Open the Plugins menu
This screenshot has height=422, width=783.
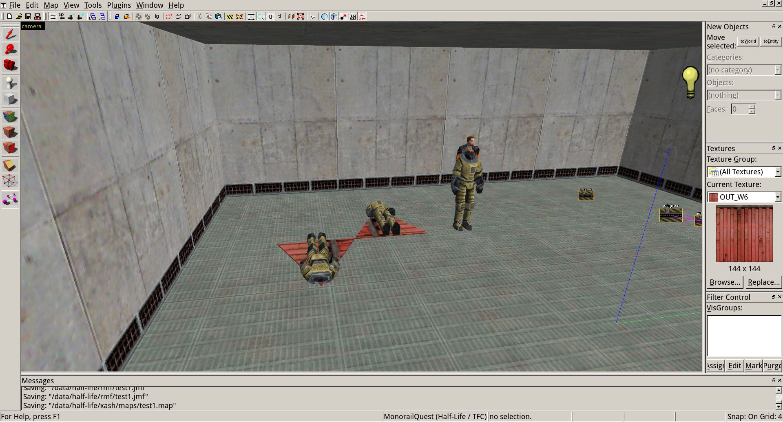pos(119,5)
